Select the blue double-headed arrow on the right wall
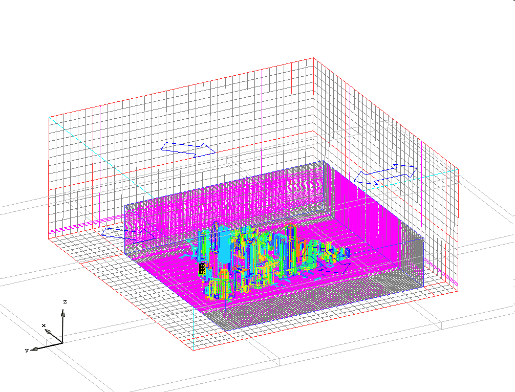Image resolution: width=515 pixels, height=392 pixels. pos(386,175)
